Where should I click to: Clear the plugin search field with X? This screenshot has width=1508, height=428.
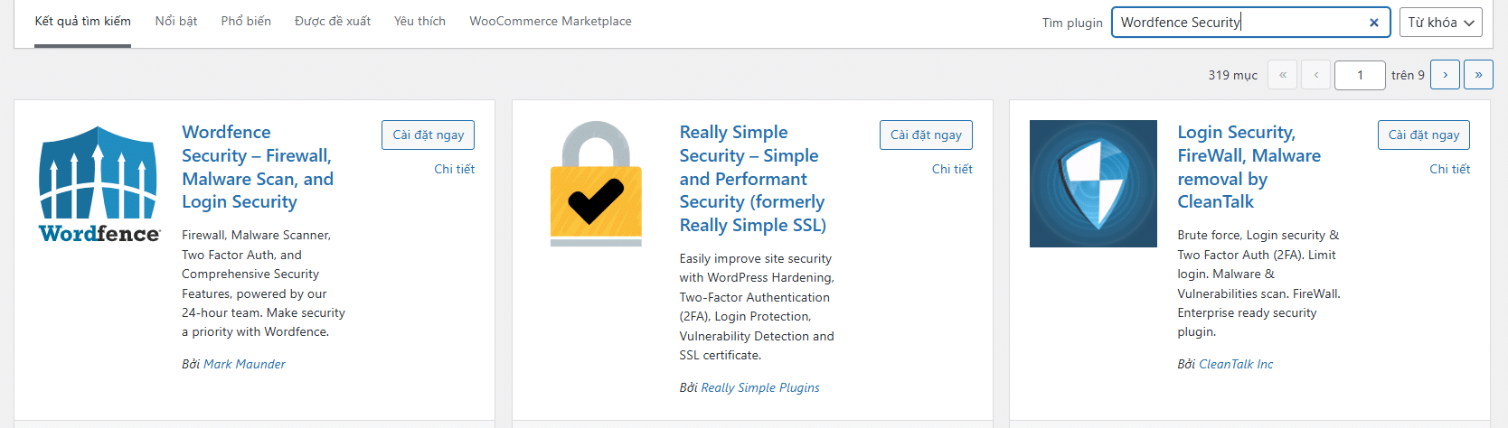pyautogui.click(x=1373, y=23)
